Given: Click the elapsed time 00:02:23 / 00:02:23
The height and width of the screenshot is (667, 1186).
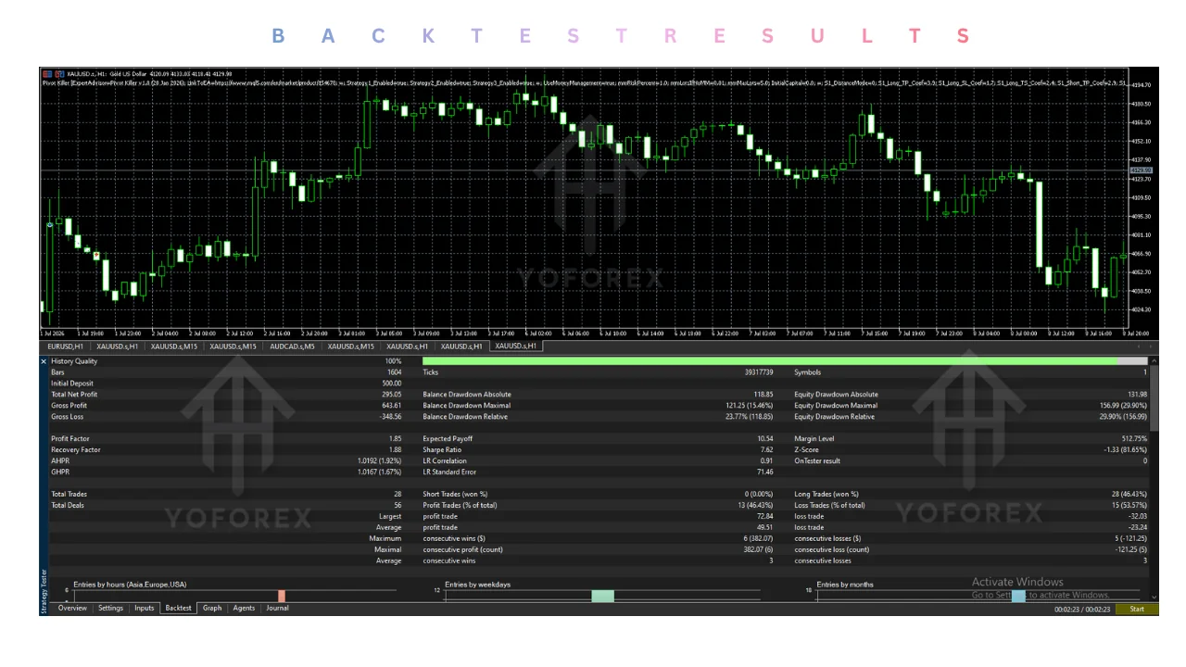Looking at the screenshot, I should click(1082, 610).
